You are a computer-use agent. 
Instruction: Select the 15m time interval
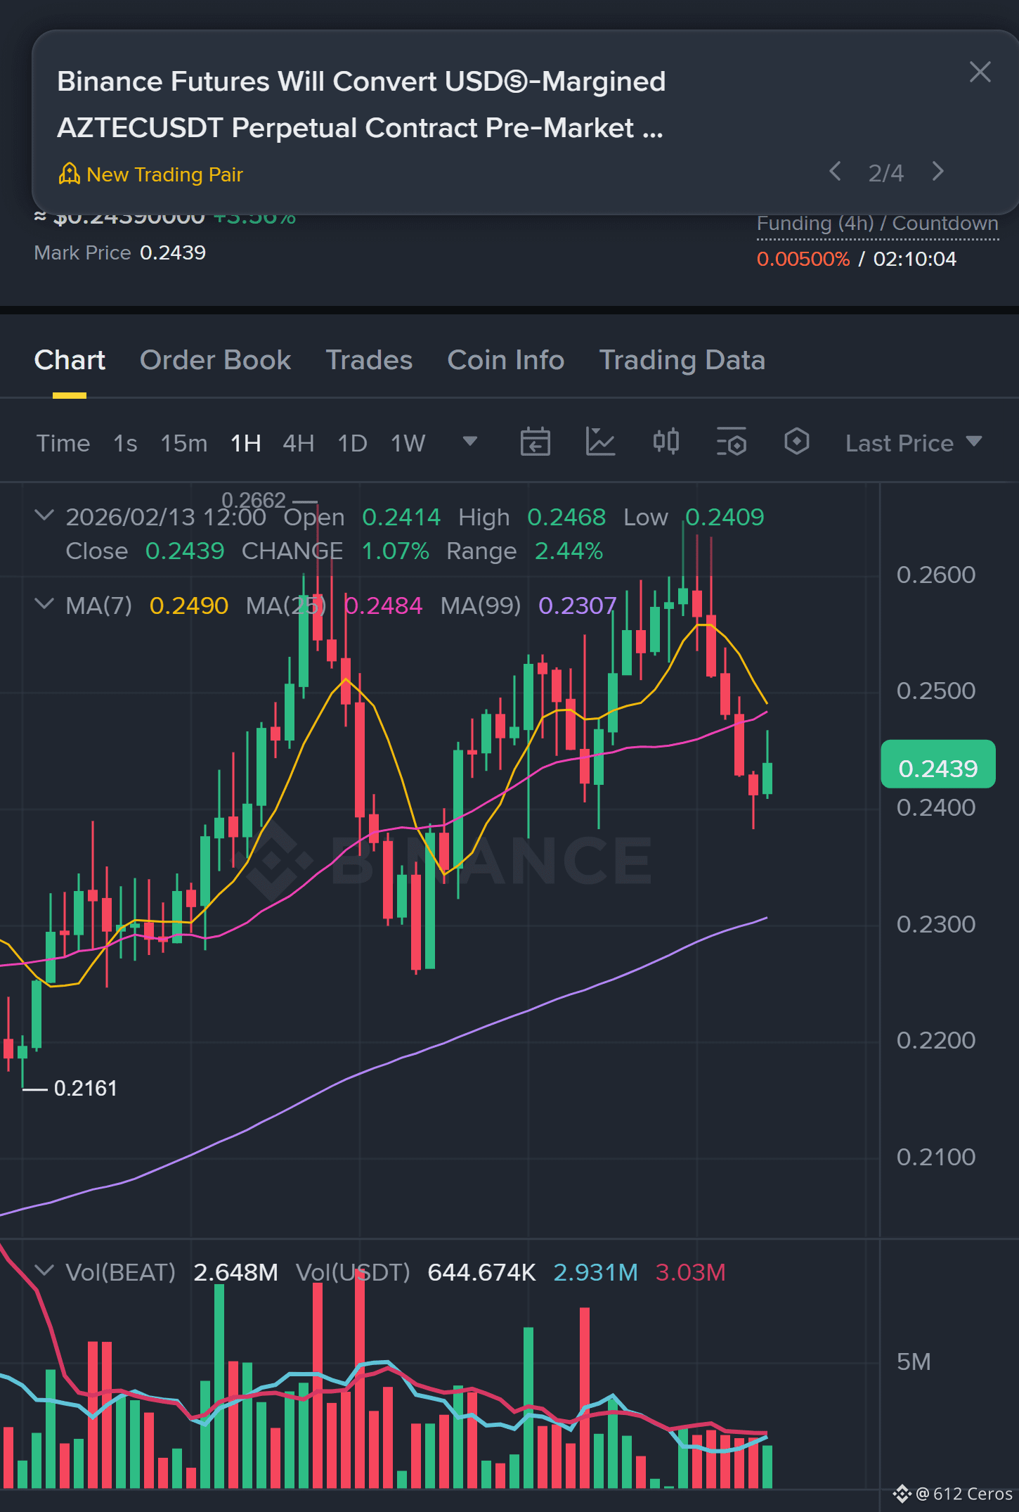(183, 443)
